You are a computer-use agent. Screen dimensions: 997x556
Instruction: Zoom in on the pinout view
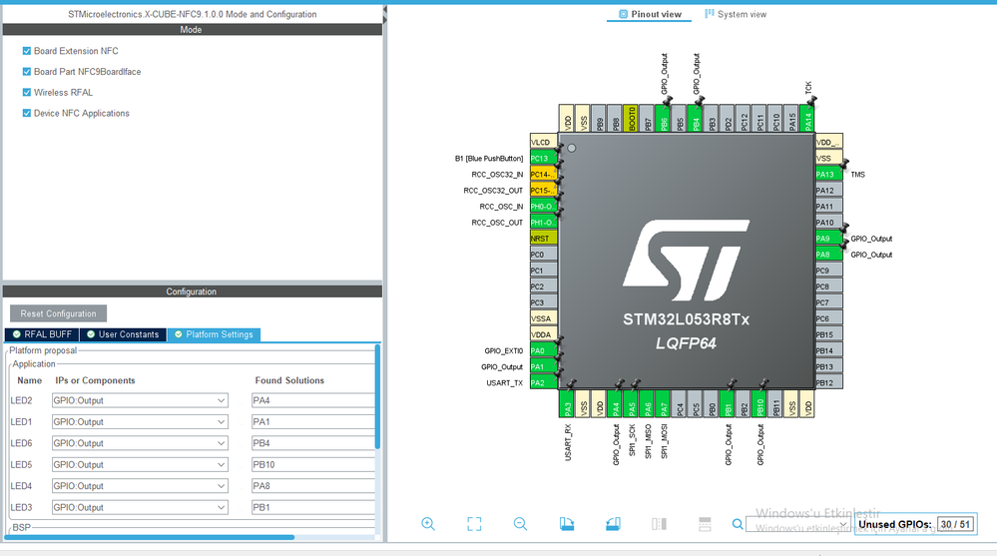(x=428, y=523)
